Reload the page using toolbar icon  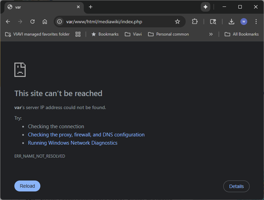coord(32,22)
